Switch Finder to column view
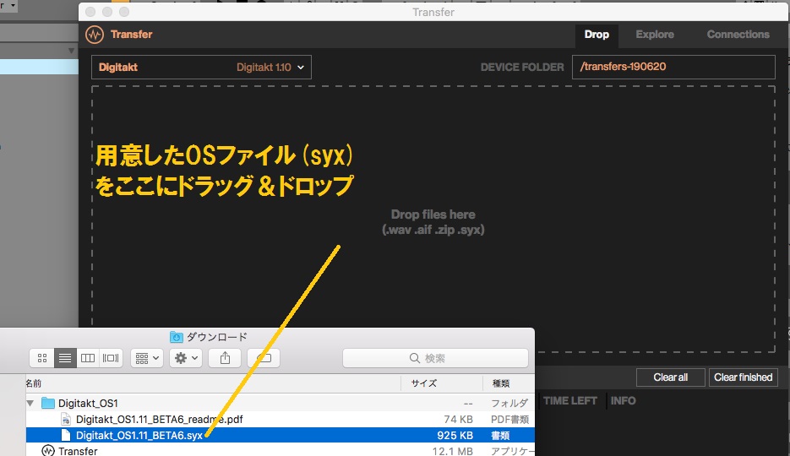 click(x=88, y=358)
